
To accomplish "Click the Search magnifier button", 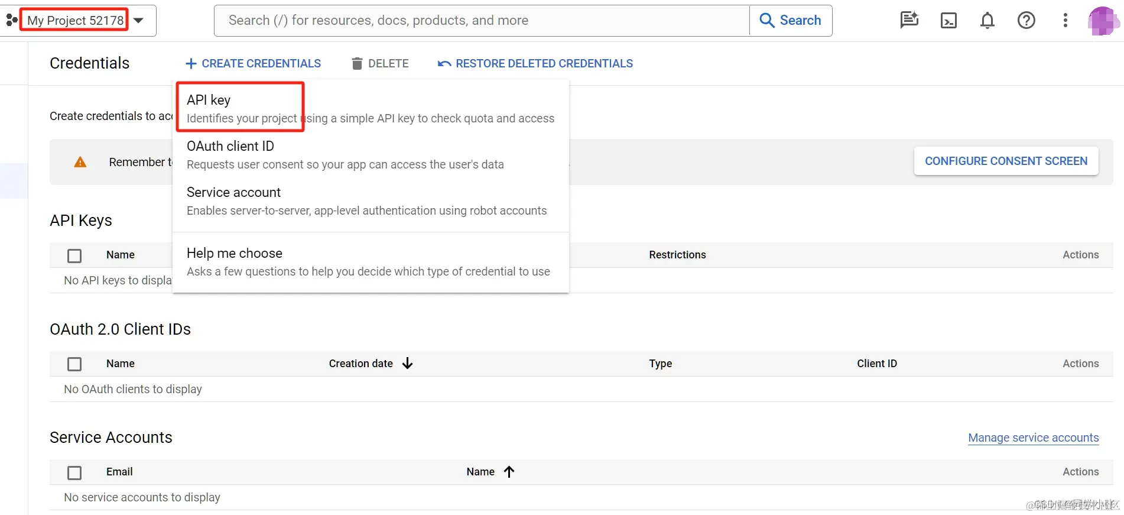I will coord(791,21).
